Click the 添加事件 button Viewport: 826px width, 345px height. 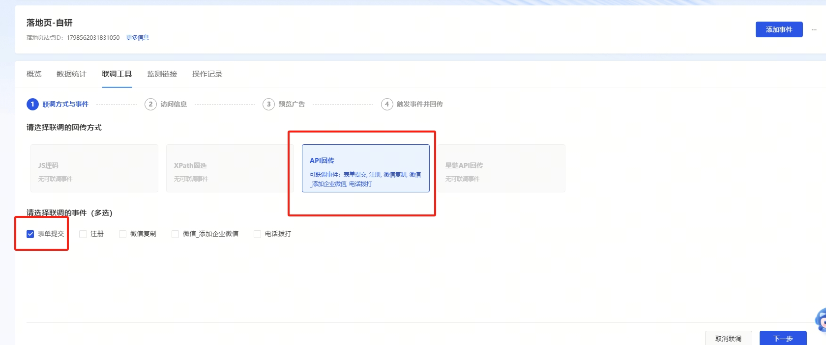pos(779,29)
